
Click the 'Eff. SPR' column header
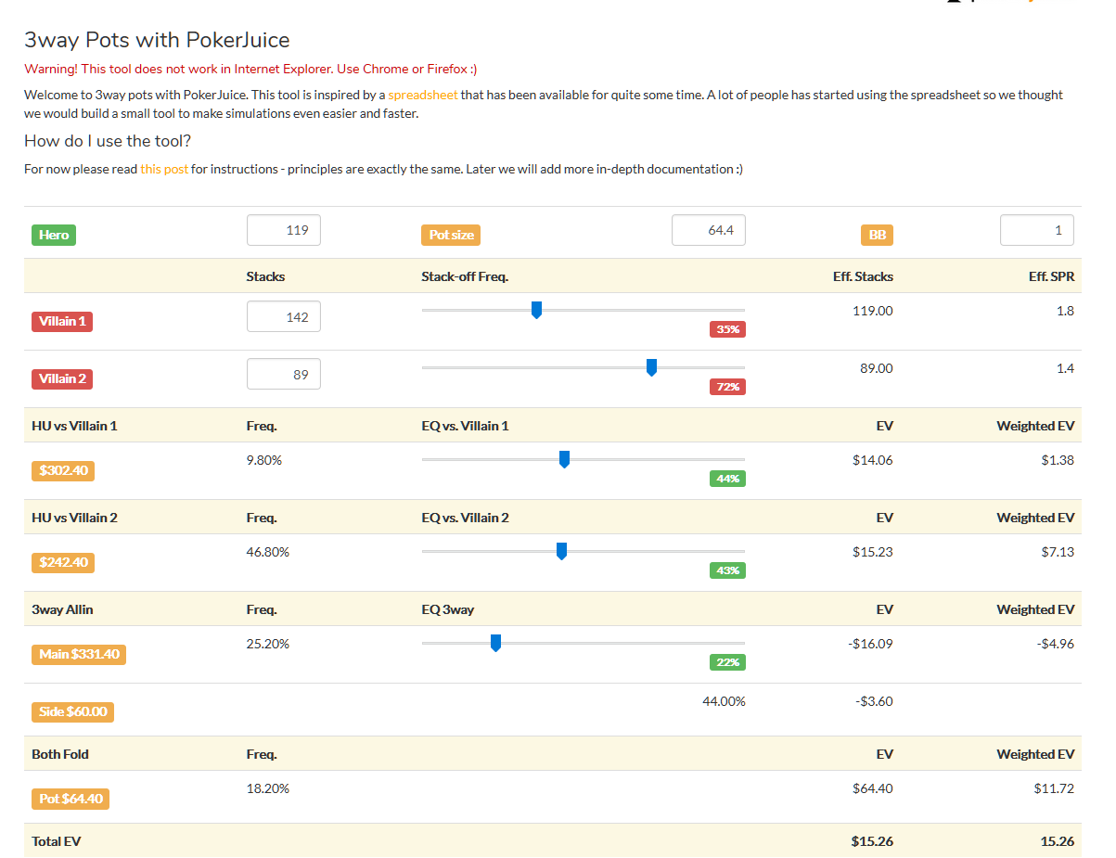[1051, 276]
